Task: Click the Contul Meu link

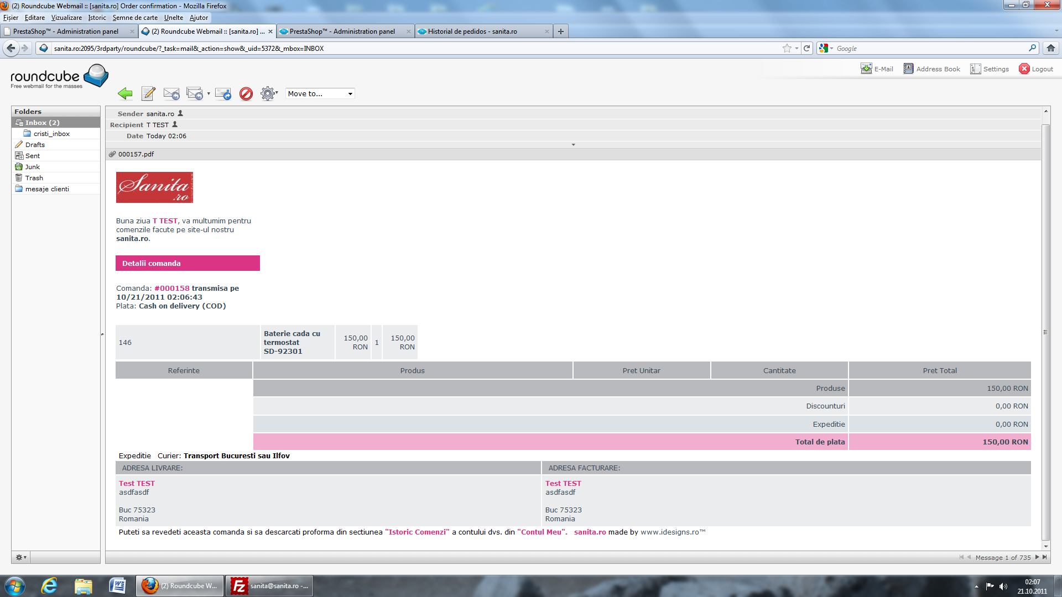Action: (x=542, y=532)
